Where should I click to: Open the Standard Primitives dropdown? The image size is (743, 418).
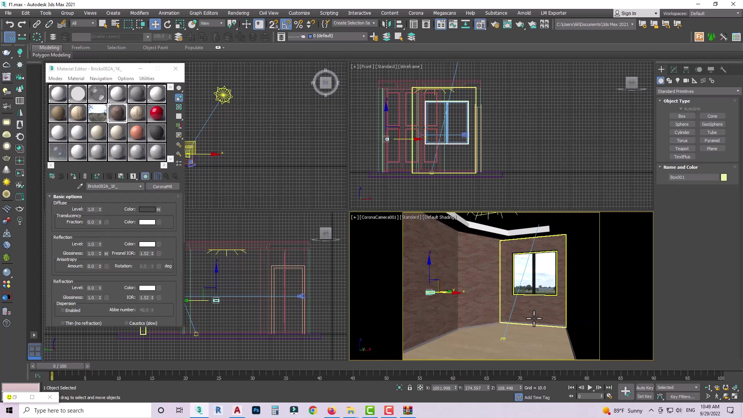coord(698,91)
